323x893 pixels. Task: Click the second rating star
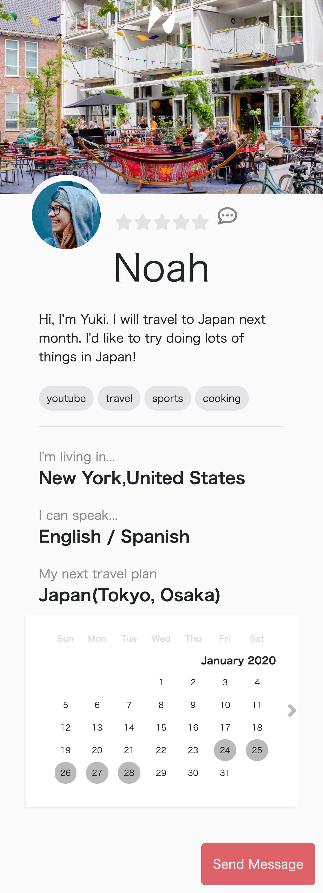pyautogui.click(x=143, y=222)
